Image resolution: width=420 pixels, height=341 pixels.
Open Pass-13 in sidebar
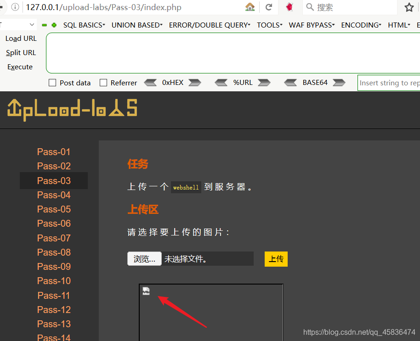[x=54, y=324]
